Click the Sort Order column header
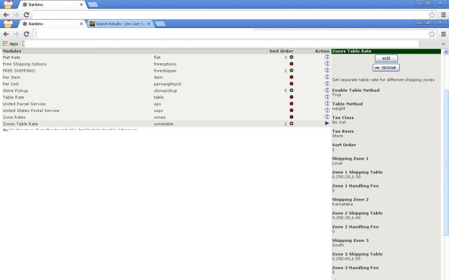Screen dimensions: 449x280 click(x=281, y=51)
